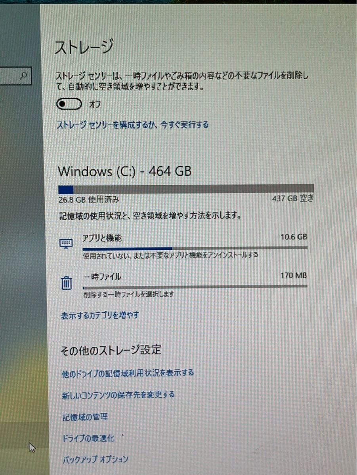Image resolution: width=357 pixels, height=475 pixels.
Task: Click the Windows (C:) - 464 GB heading
Action: point(125,171)
